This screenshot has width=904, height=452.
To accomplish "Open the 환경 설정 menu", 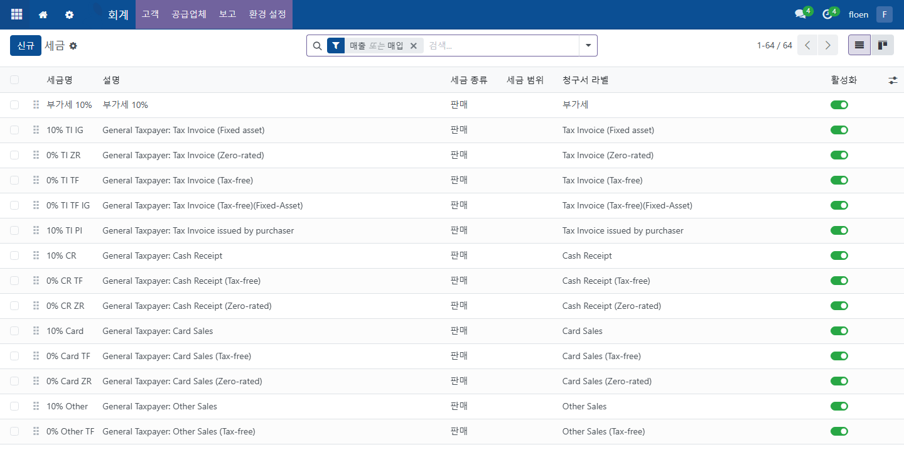I will tap(267, 14).
